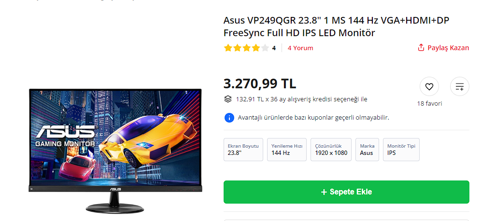Click the add-to-list icon beside the heart
The width and height of the screenshot is (481, 221).
[x=459, y=87]
